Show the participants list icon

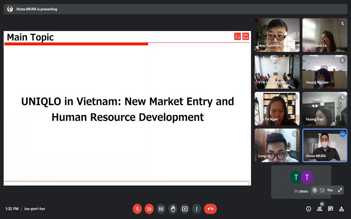(x=320, y=209)
